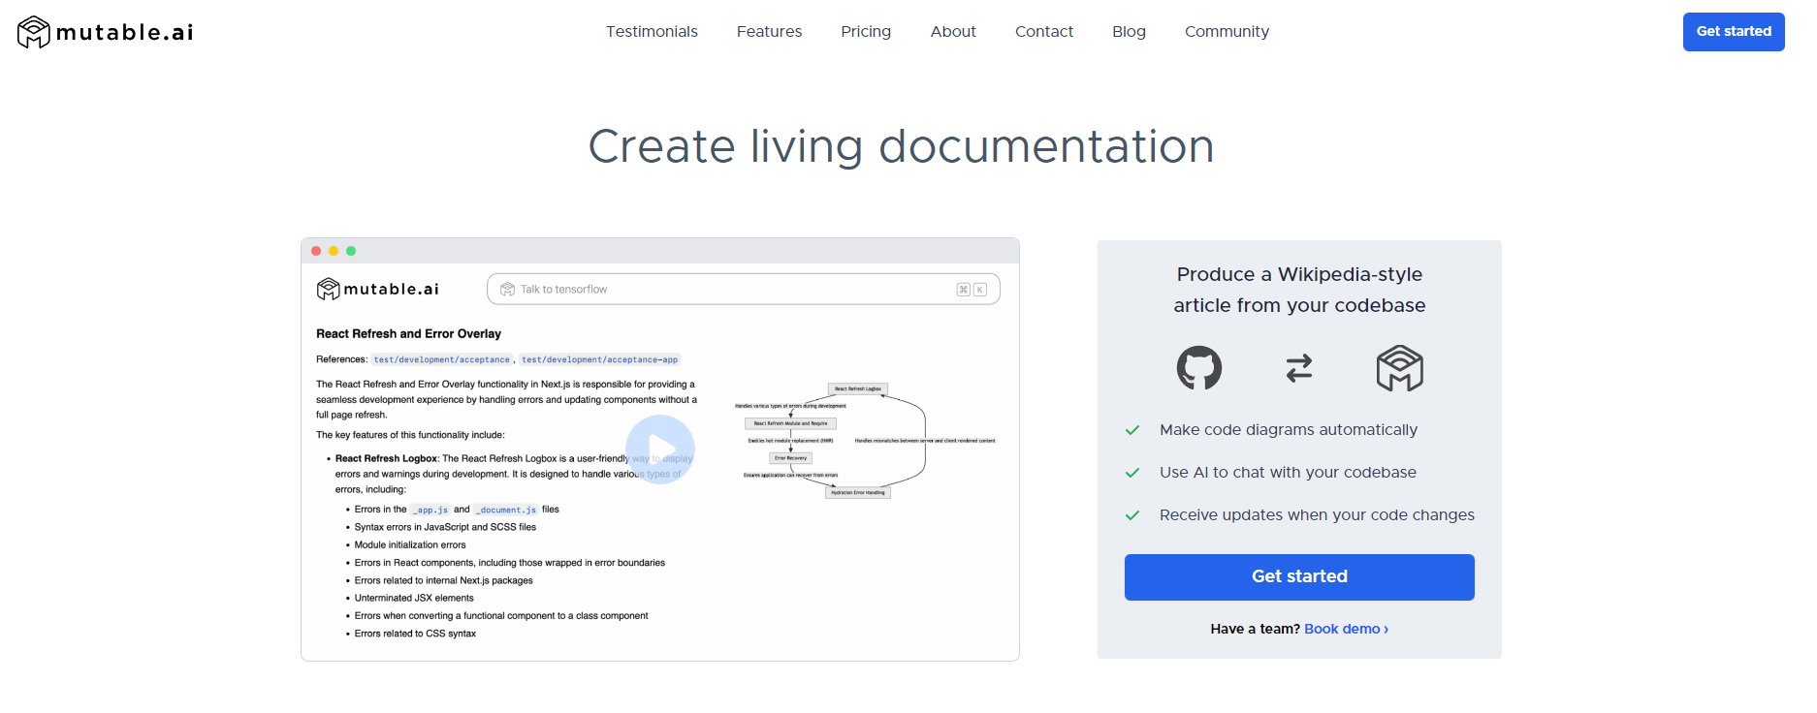Click the header Get started button

[1734, 32]
